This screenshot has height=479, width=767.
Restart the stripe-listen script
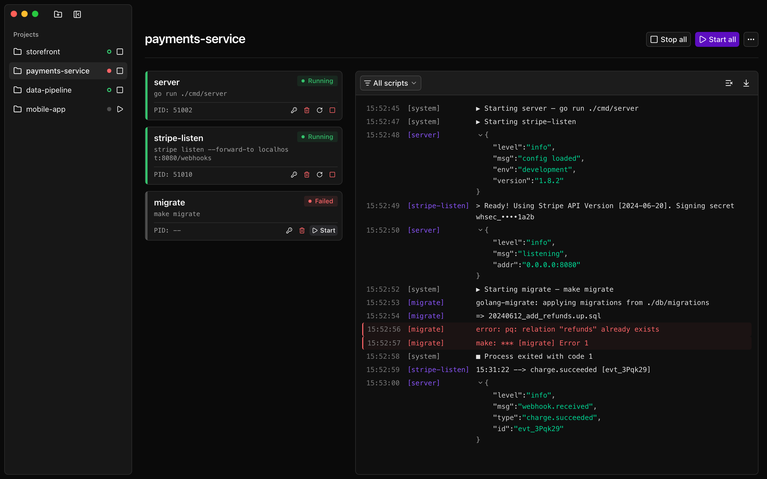pos(320,175)
